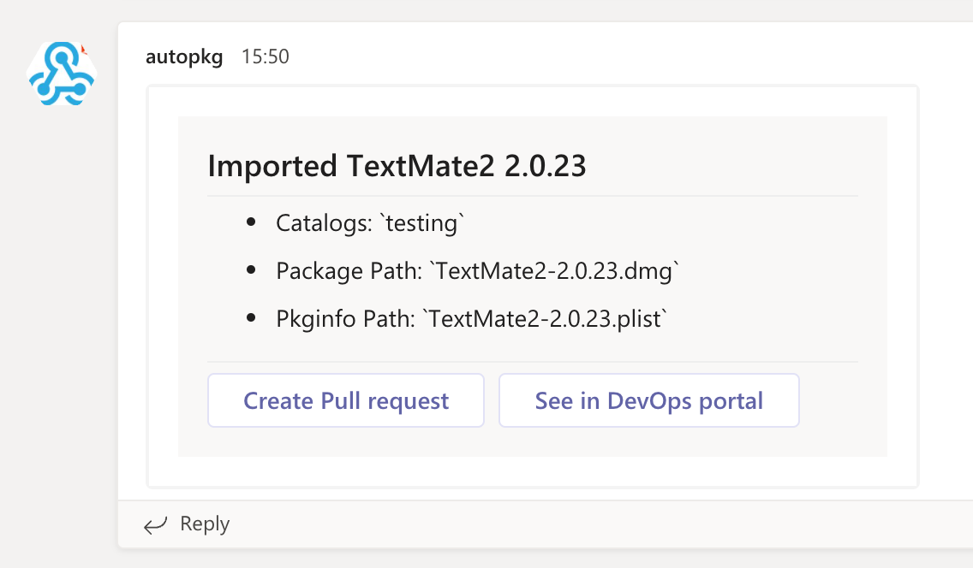Click the Imported TextMate2 2.0.23 card title
Screen dimensions: 973x568
tap(397, 166)
